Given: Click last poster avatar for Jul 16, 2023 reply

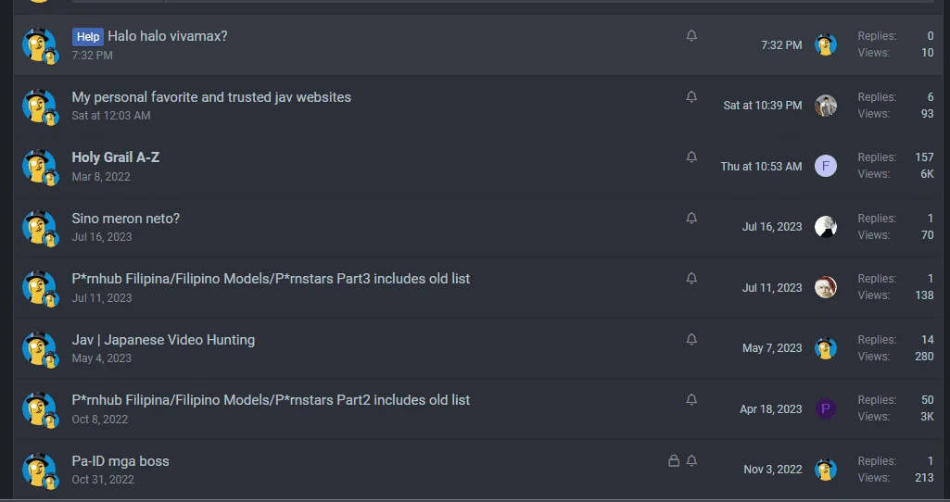Looking at the screenshot, I should [x=825, y=227].
